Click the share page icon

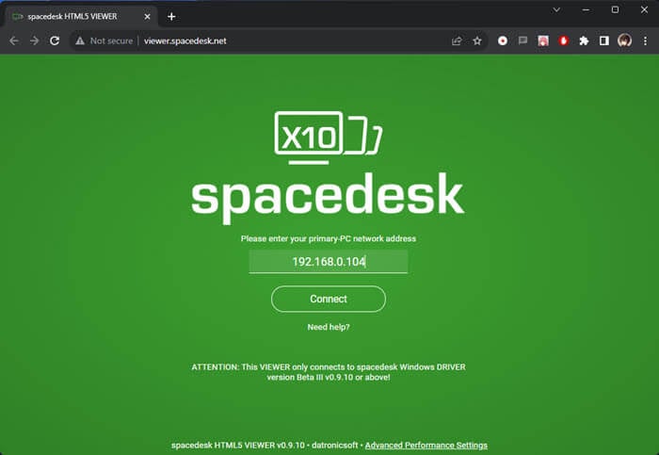tap(457, 41)
